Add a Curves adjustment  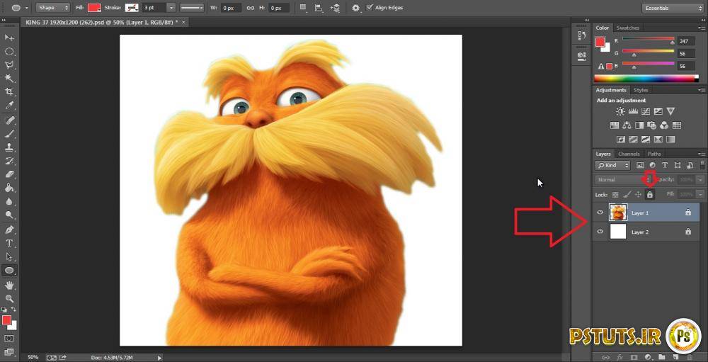coord(646,111)
